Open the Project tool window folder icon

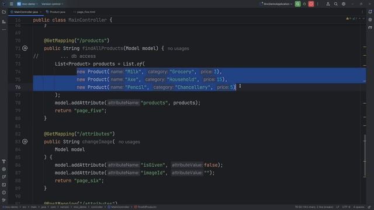pyautogui.click(x=4, y=12)
